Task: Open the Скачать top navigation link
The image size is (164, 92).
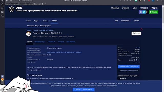Action: tap(126, 8)
